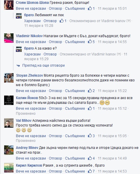Viewport: 140px width, 174px height.
Task: Click like thumb icon on 'Любимият ни лек' reply
Action: point(62,21)
